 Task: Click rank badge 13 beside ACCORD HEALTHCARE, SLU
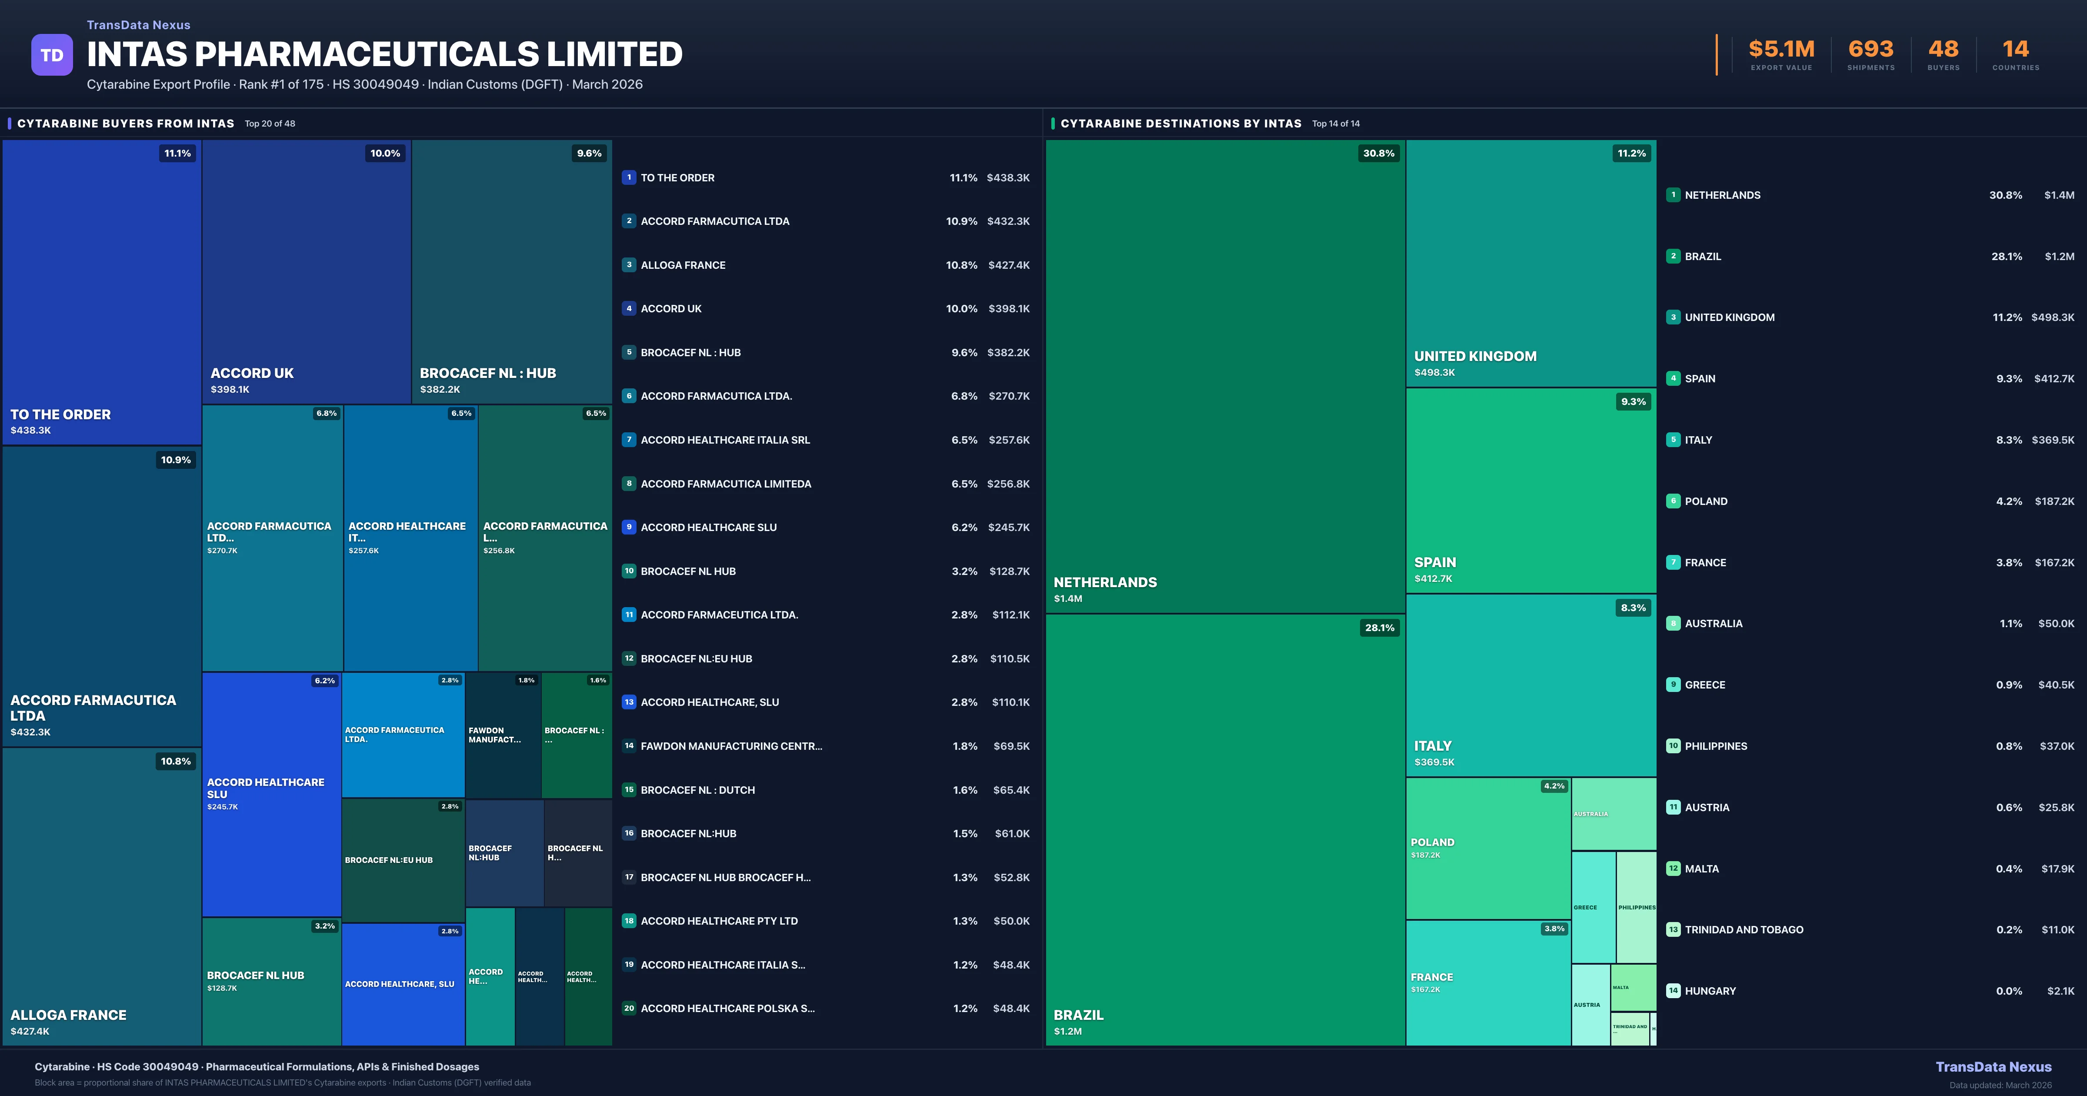pos(629,702)
